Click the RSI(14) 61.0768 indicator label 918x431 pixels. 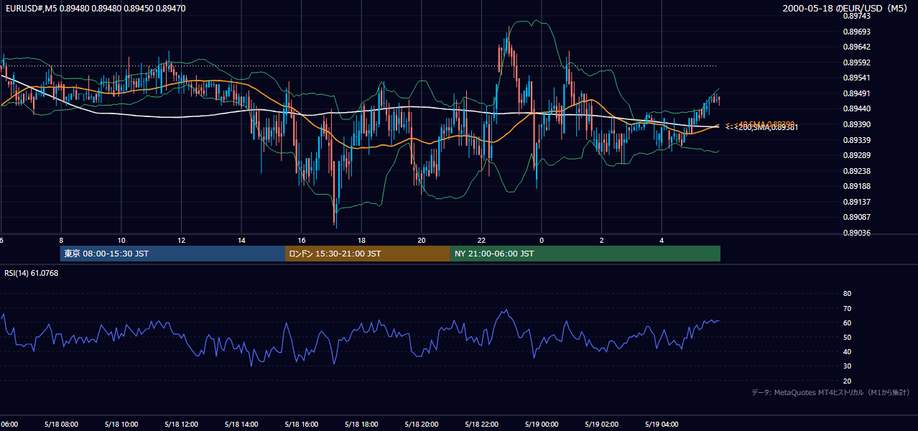click(x=31, y=272)
